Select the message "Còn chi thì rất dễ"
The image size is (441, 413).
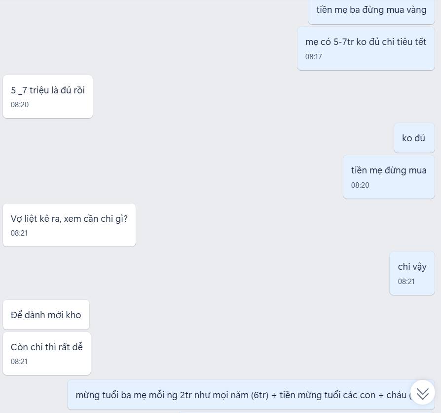47,354
